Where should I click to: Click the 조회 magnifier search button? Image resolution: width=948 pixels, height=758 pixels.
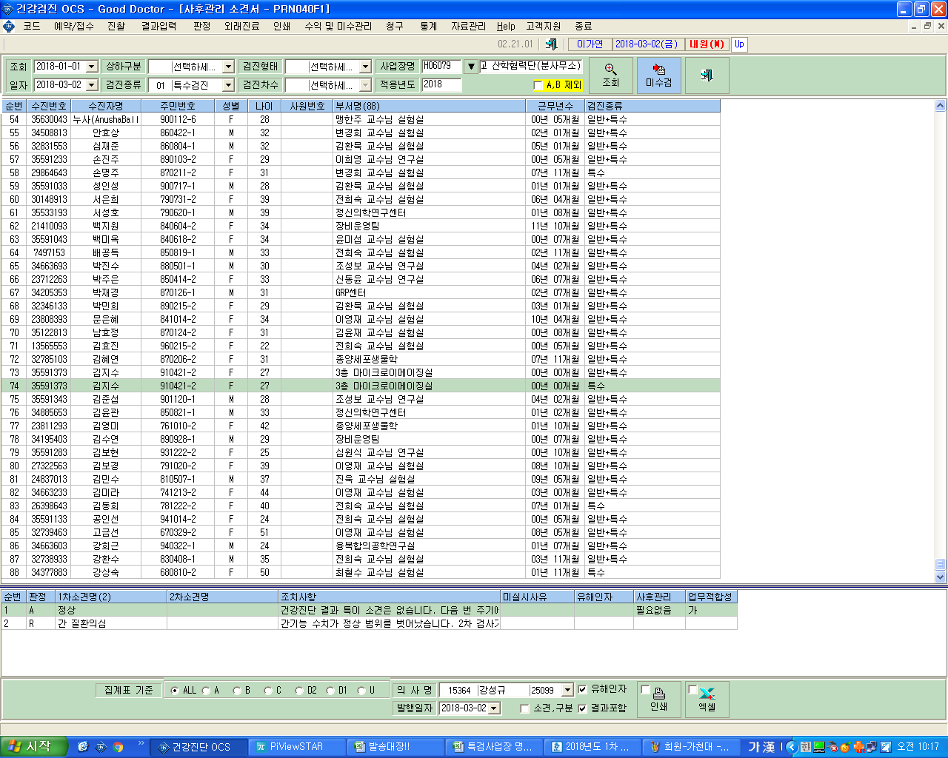pos(610,76)
